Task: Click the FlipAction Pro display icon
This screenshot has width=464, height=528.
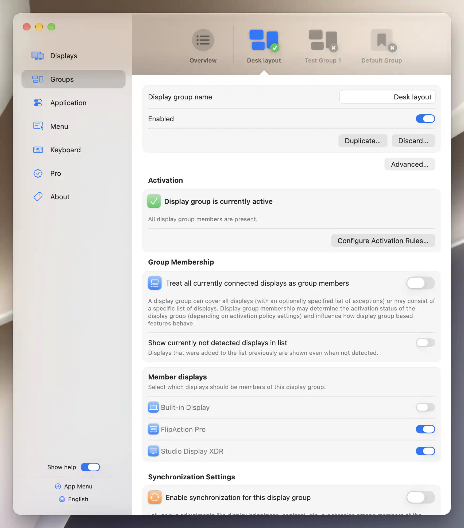Action: pos(153,429)
